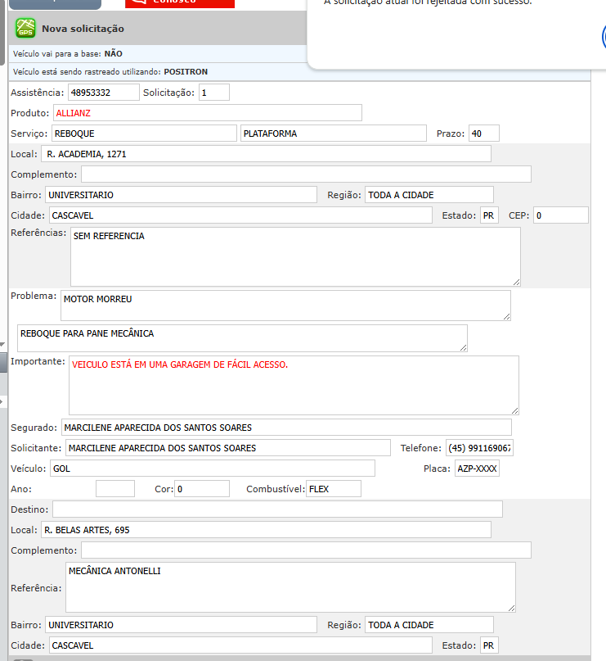The height and width of the screenshot is (661, 606).
Task: Click the red button in the top bar
Action: (180, 3)
